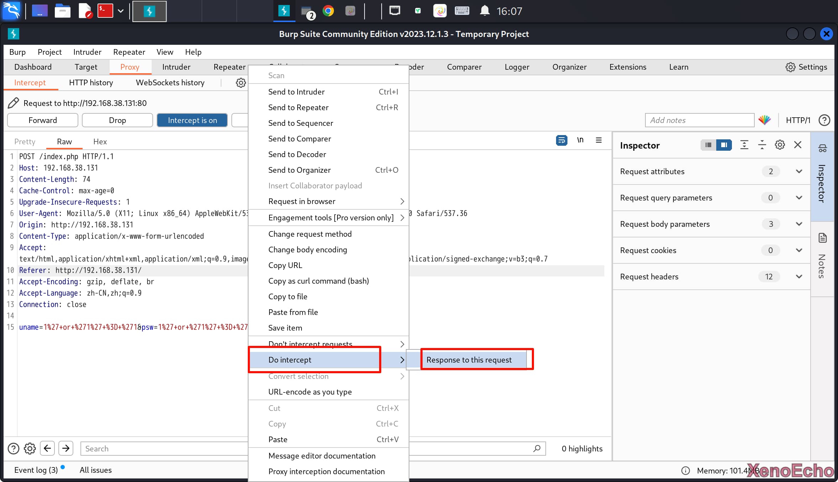This screenshot has height=482, width=838.
Task: Show non-printable characters \n icon
Action: [580, 140]
